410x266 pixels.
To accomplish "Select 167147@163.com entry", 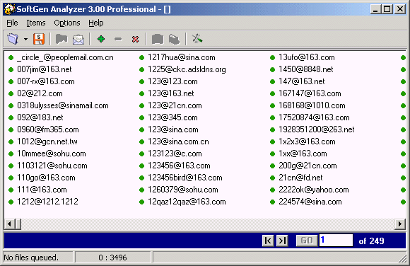I will coord(310,93).
